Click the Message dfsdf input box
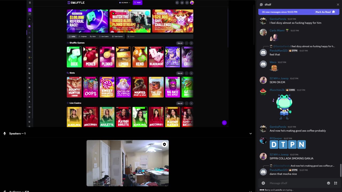The height and width of the screenshot is (192, 342). (297, 183)
